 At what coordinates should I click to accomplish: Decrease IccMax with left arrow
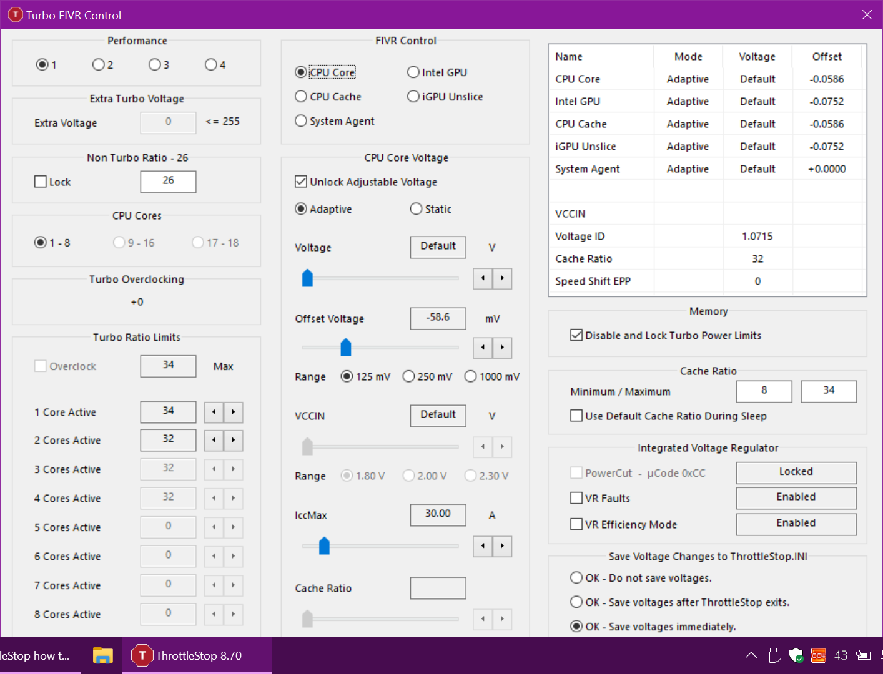point(483,546)
